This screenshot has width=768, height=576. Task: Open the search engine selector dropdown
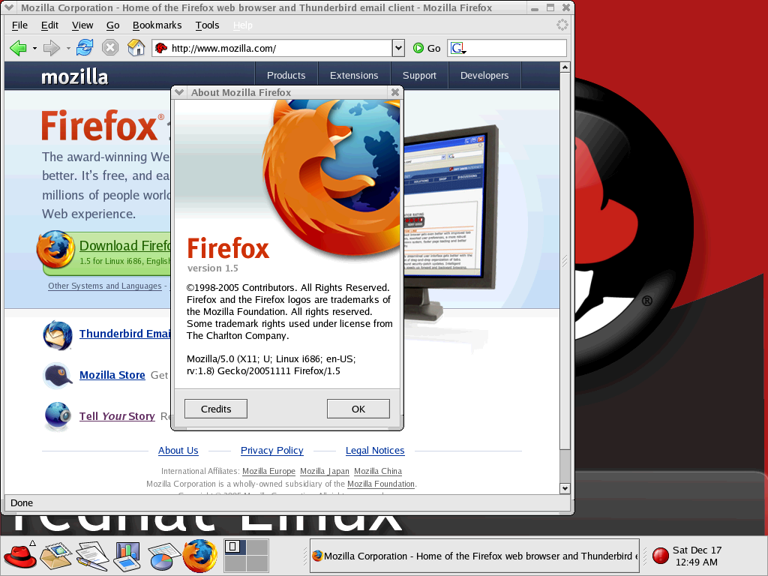[457, 47]
